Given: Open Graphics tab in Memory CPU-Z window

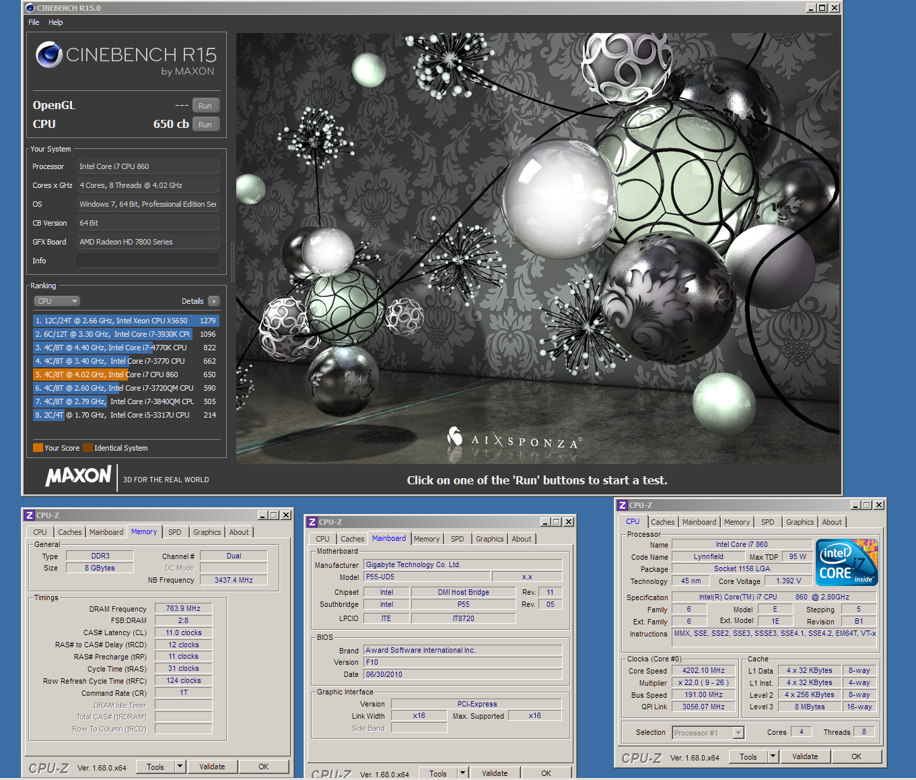Looking at the screenshot, I should [x=207, y=532].
